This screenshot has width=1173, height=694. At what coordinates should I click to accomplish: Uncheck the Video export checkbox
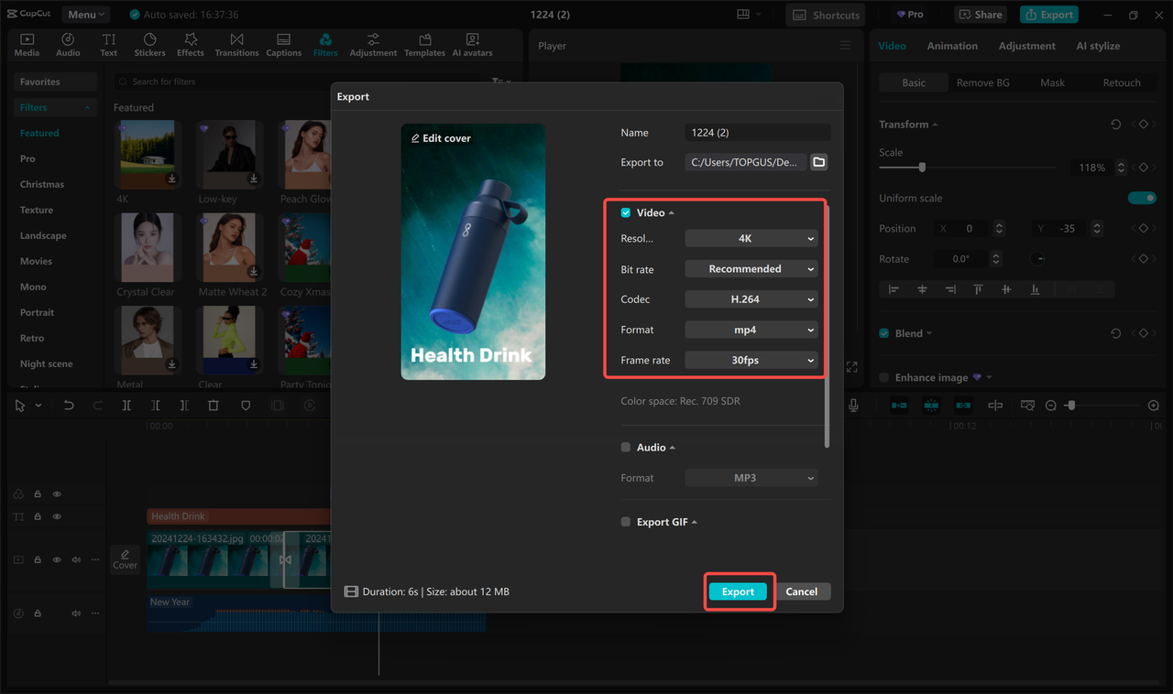coord(626,211)
